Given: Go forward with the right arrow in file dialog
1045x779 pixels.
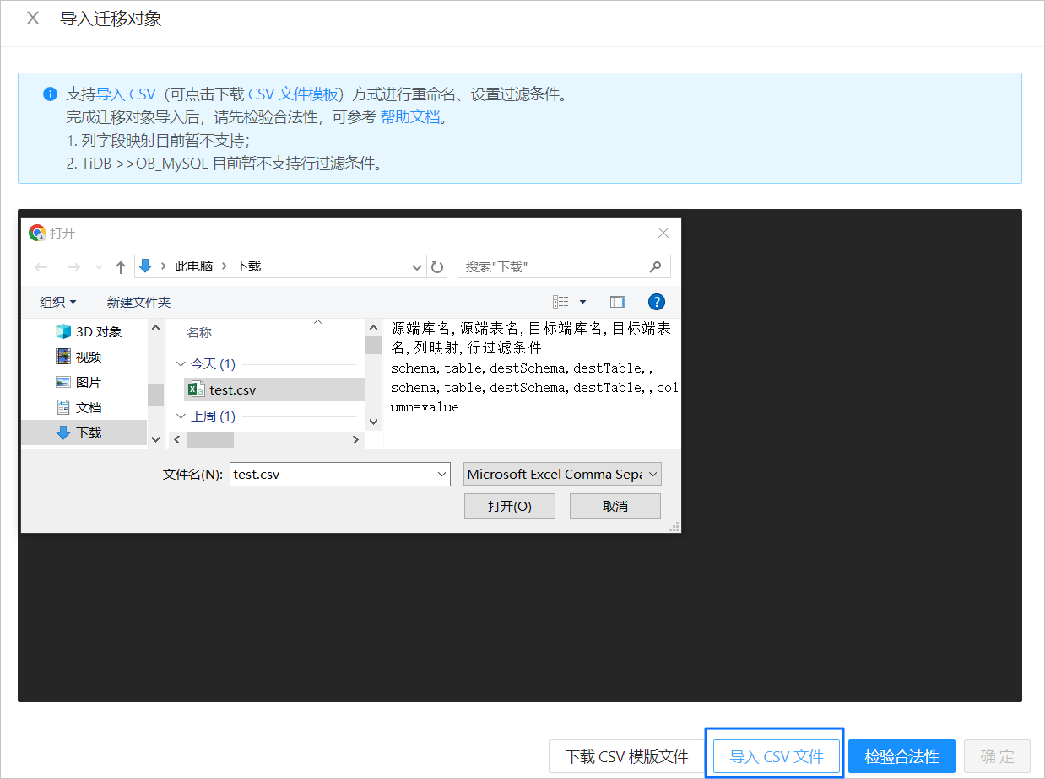Looking at the screenshot, I should [x=73, y=267].
